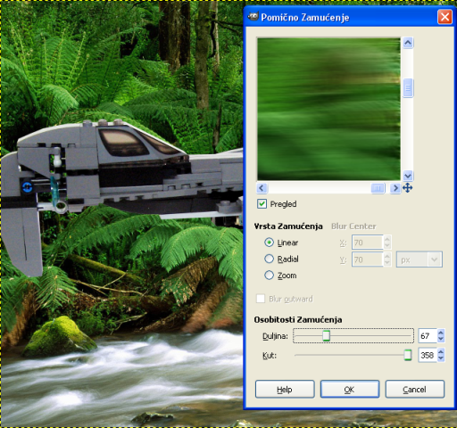Click the preview navigation cross-arrows icon
Viewport: 457px width, 428px height.
pos(407,188)
